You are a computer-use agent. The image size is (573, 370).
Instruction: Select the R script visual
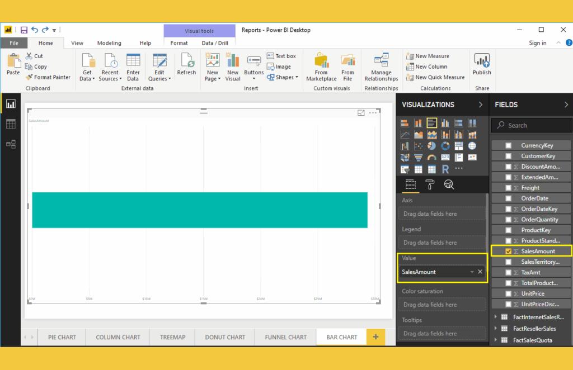pos(445,169)
